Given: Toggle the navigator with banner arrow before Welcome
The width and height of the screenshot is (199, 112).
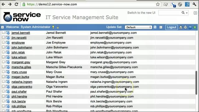Looking at the screenshot, I should 2,27.
